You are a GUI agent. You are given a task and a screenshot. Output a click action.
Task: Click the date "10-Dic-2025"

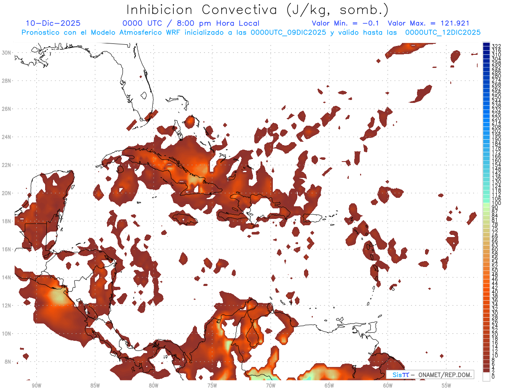click(53, 24)
